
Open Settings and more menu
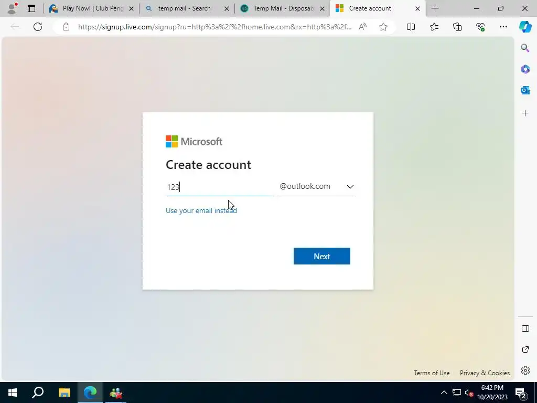(x=503, y=27)
